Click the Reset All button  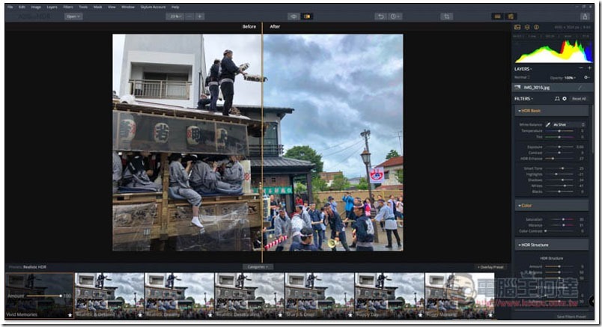579,99
